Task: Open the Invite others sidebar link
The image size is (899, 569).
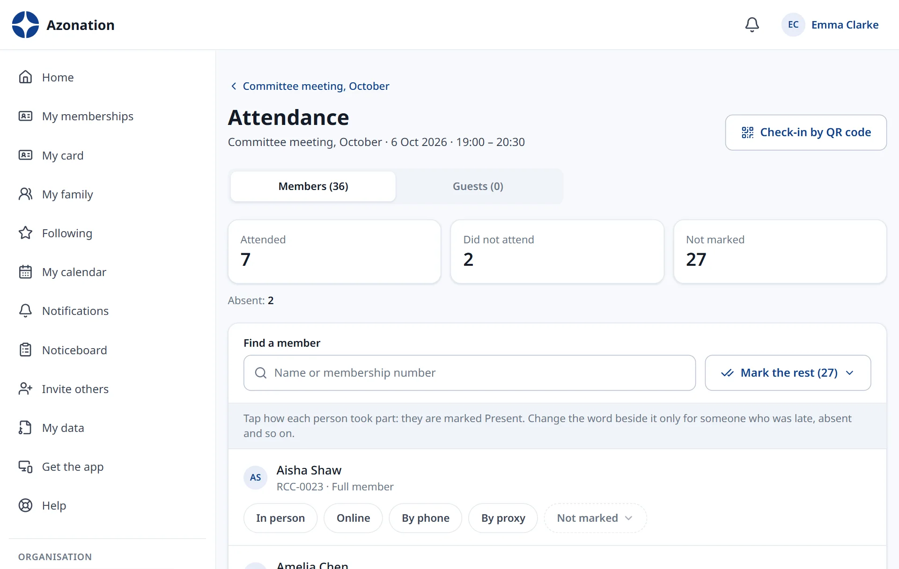Action: [107, 389]
